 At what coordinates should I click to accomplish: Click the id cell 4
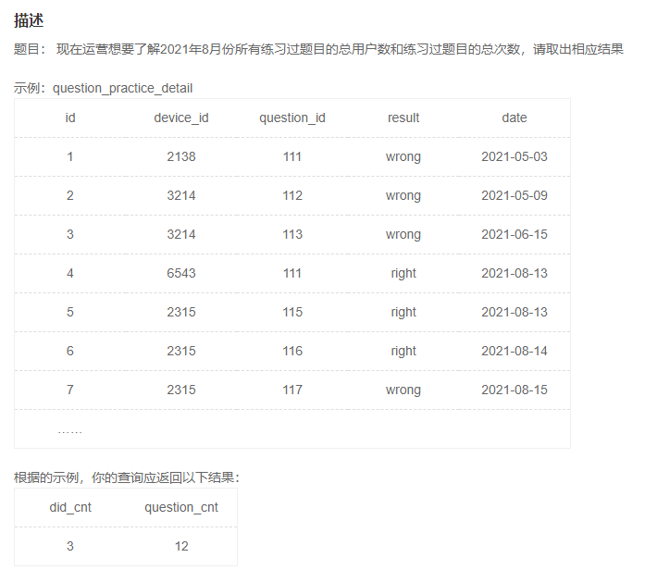70,273
